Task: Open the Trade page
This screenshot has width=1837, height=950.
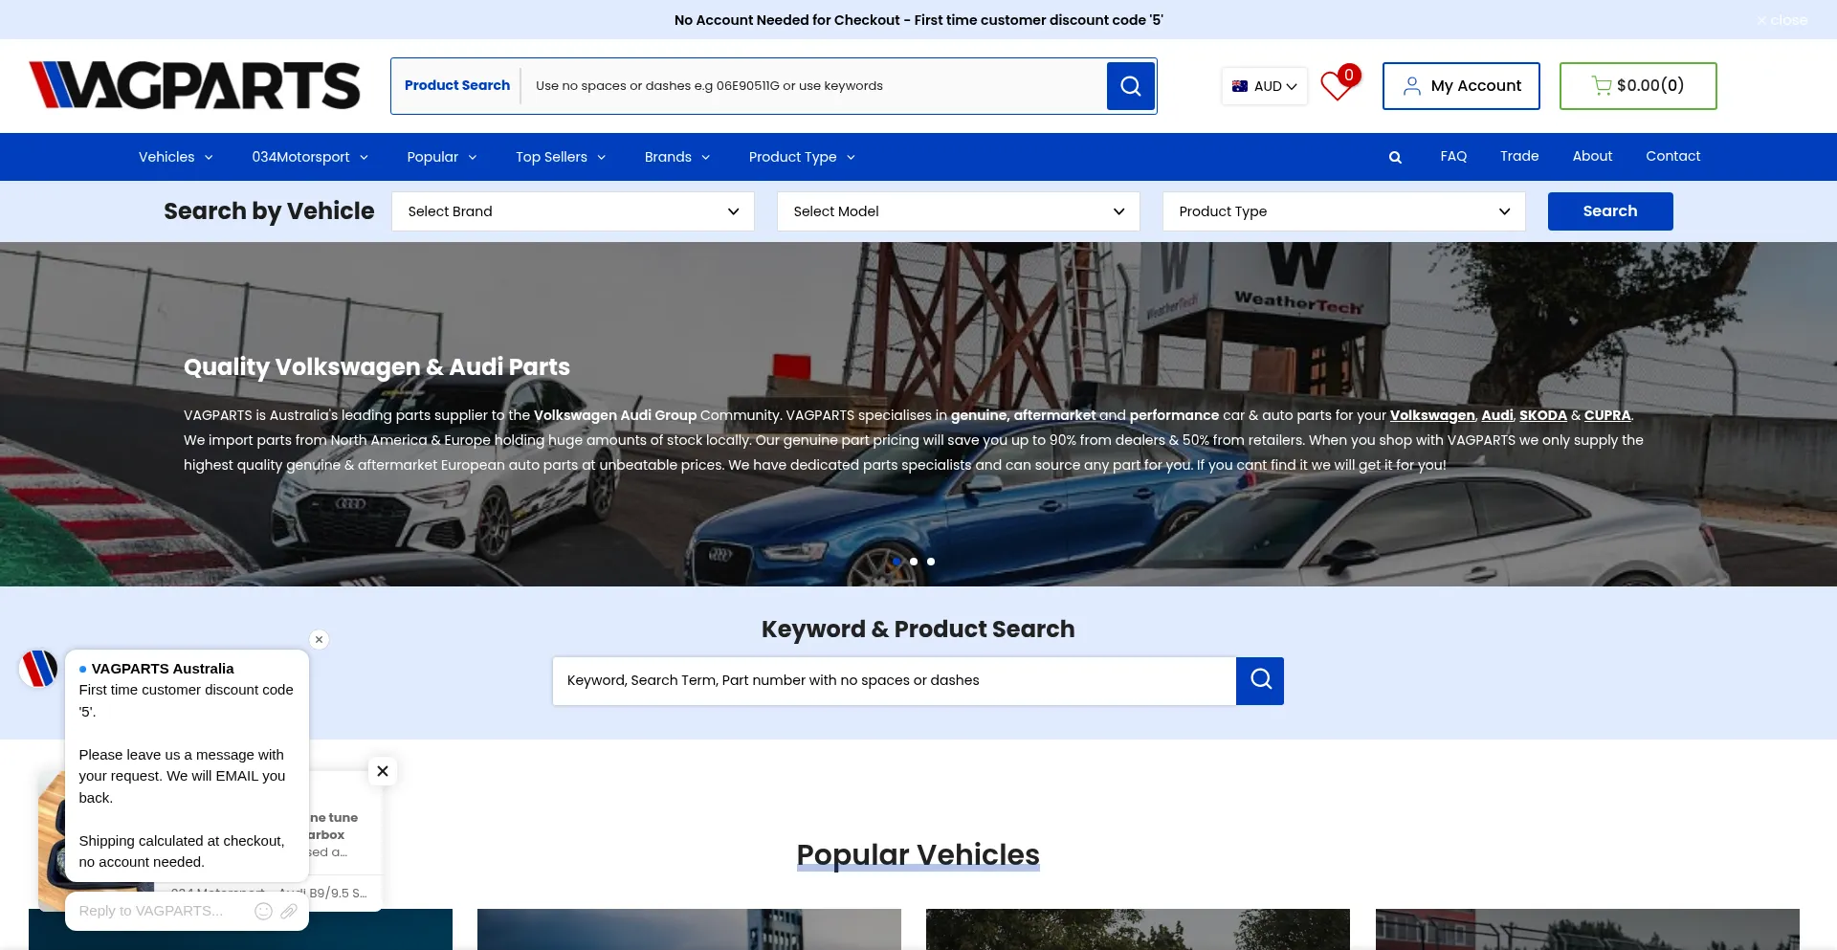Action: click(1519, 156)
